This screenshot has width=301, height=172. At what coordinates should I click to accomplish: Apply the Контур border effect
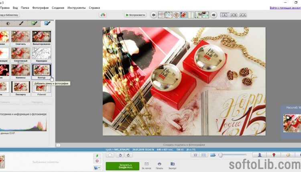tap(42, 72)
